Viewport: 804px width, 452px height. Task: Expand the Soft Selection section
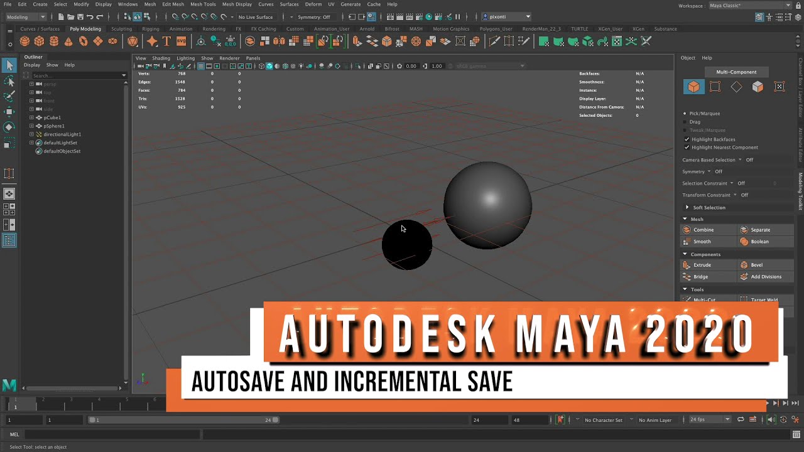(x=687, y=207)
